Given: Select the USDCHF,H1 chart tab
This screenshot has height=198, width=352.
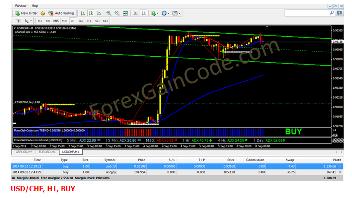Looking at the screenshot, I should coord(71,152).
